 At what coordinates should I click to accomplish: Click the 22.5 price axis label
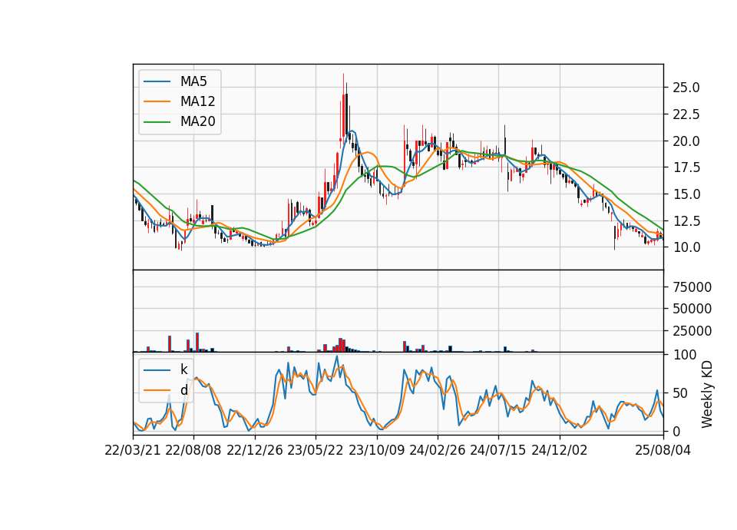pyautogui.click(x=686, y=114)
